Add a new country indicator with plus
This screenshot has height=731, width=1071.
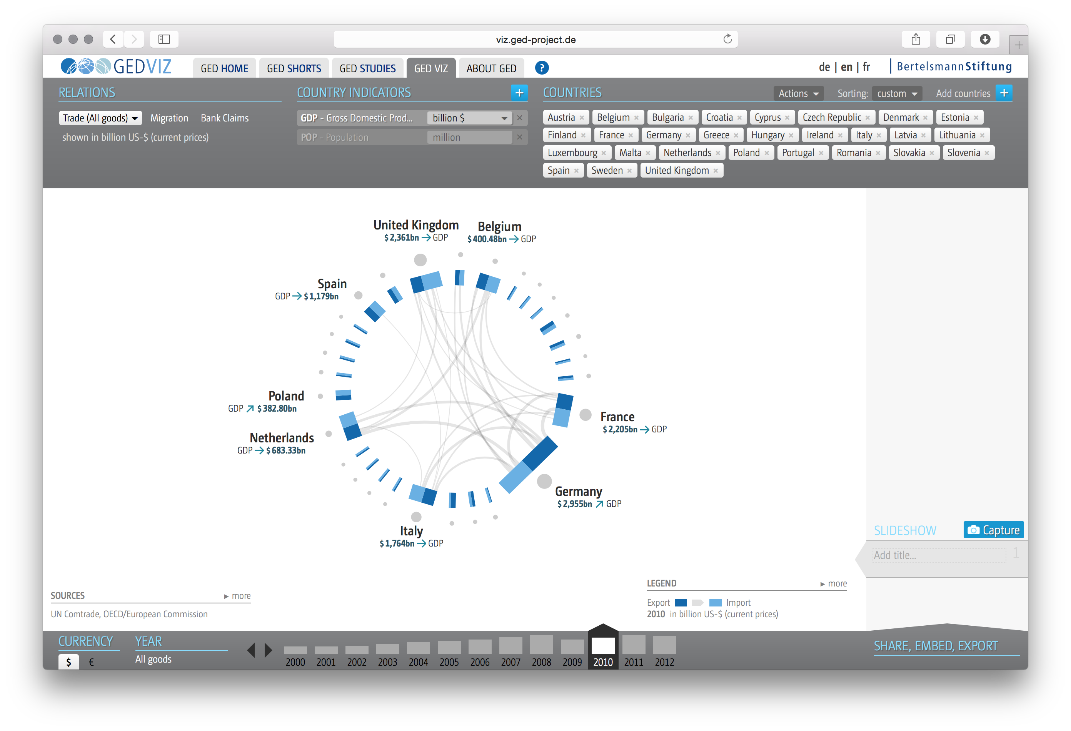519,93
